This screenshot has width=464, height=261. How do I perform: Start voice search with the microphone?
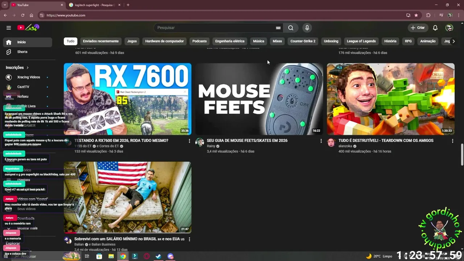pyautogui.click(x=307, y=28)
